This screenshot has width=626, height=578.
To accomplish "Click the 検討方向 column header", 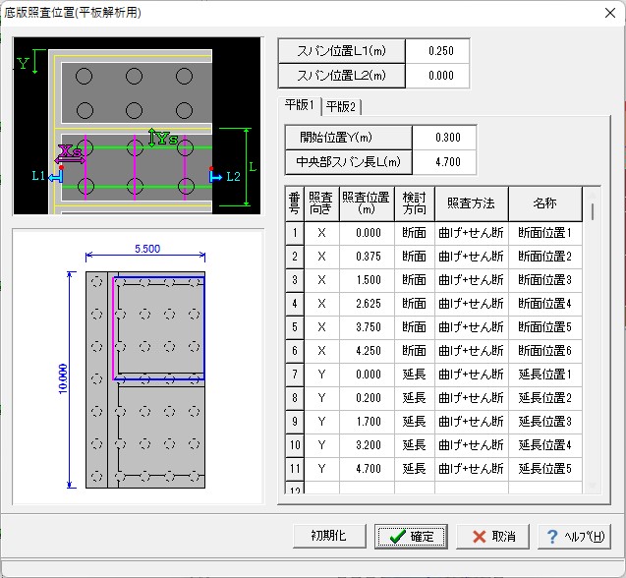I will pyautogui.click(x=415, y=203).
